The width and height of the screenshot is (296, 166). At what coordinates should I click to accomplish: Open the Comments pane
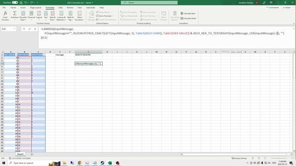pos(272,7)
